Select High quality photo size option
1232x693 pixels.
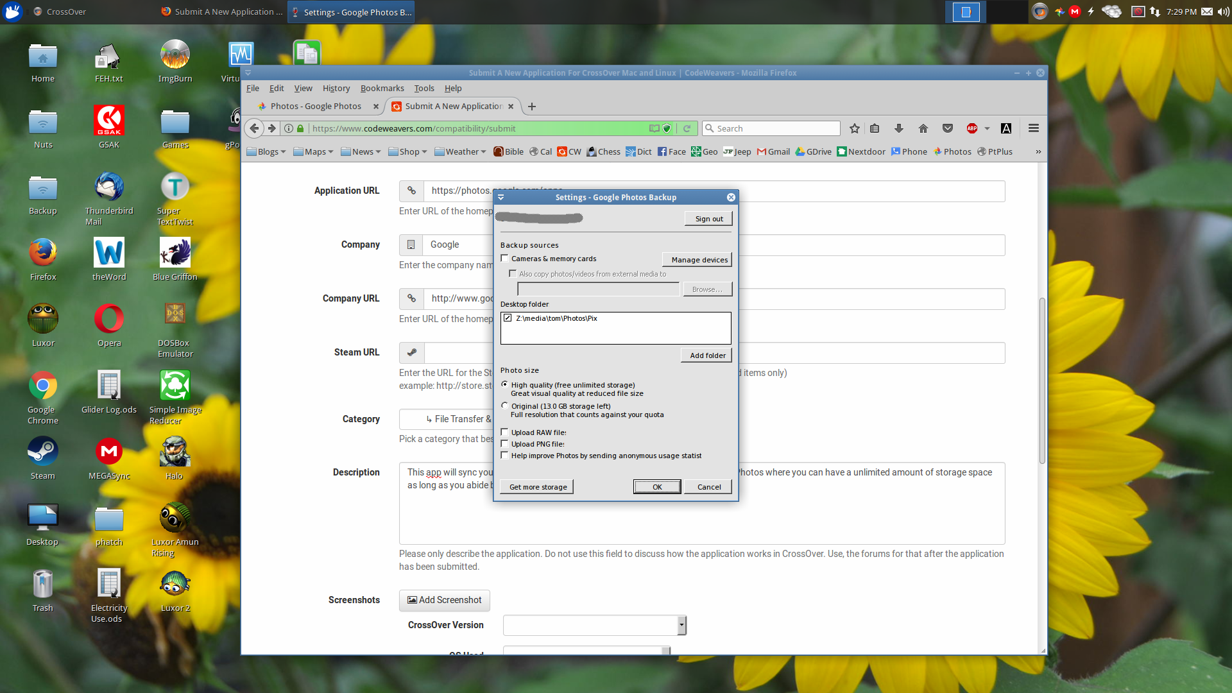tap(505, 384)
